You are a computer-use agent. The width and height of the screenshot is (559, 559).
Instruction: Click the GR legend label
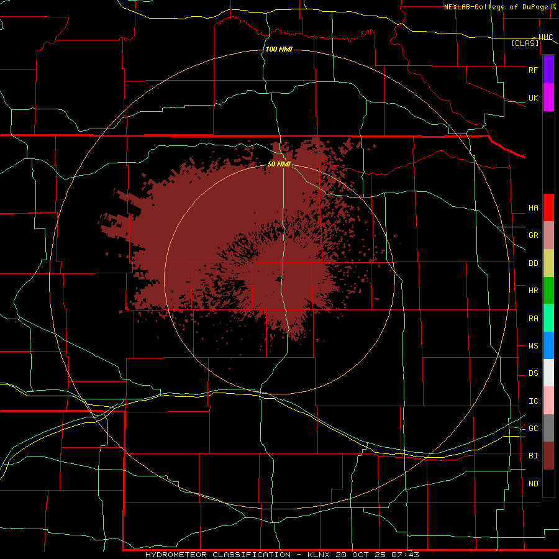tap(533, 235)
